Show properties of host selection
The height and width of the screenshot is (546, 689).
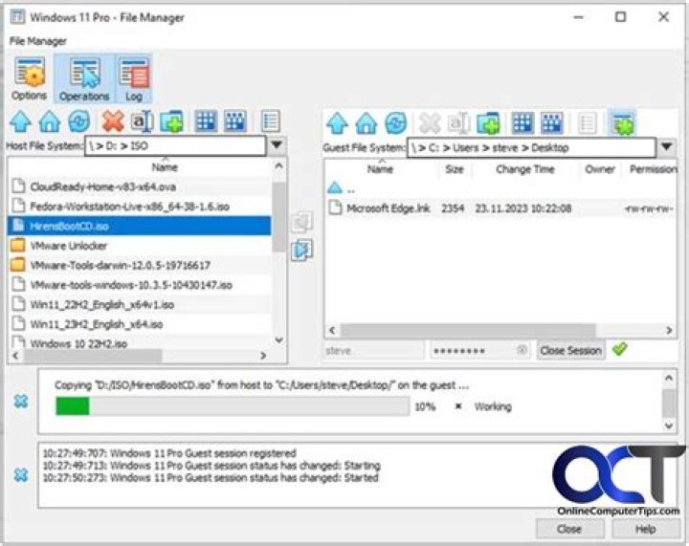270,121
